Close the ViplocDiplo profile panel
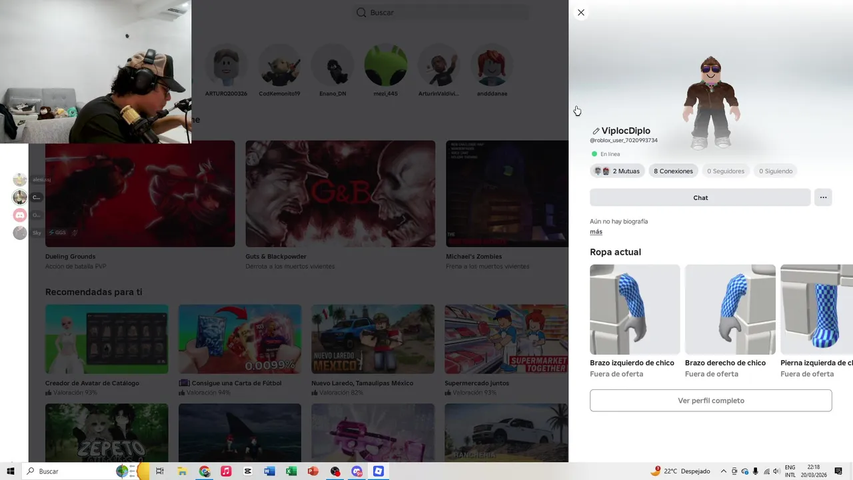 [581, 13]
